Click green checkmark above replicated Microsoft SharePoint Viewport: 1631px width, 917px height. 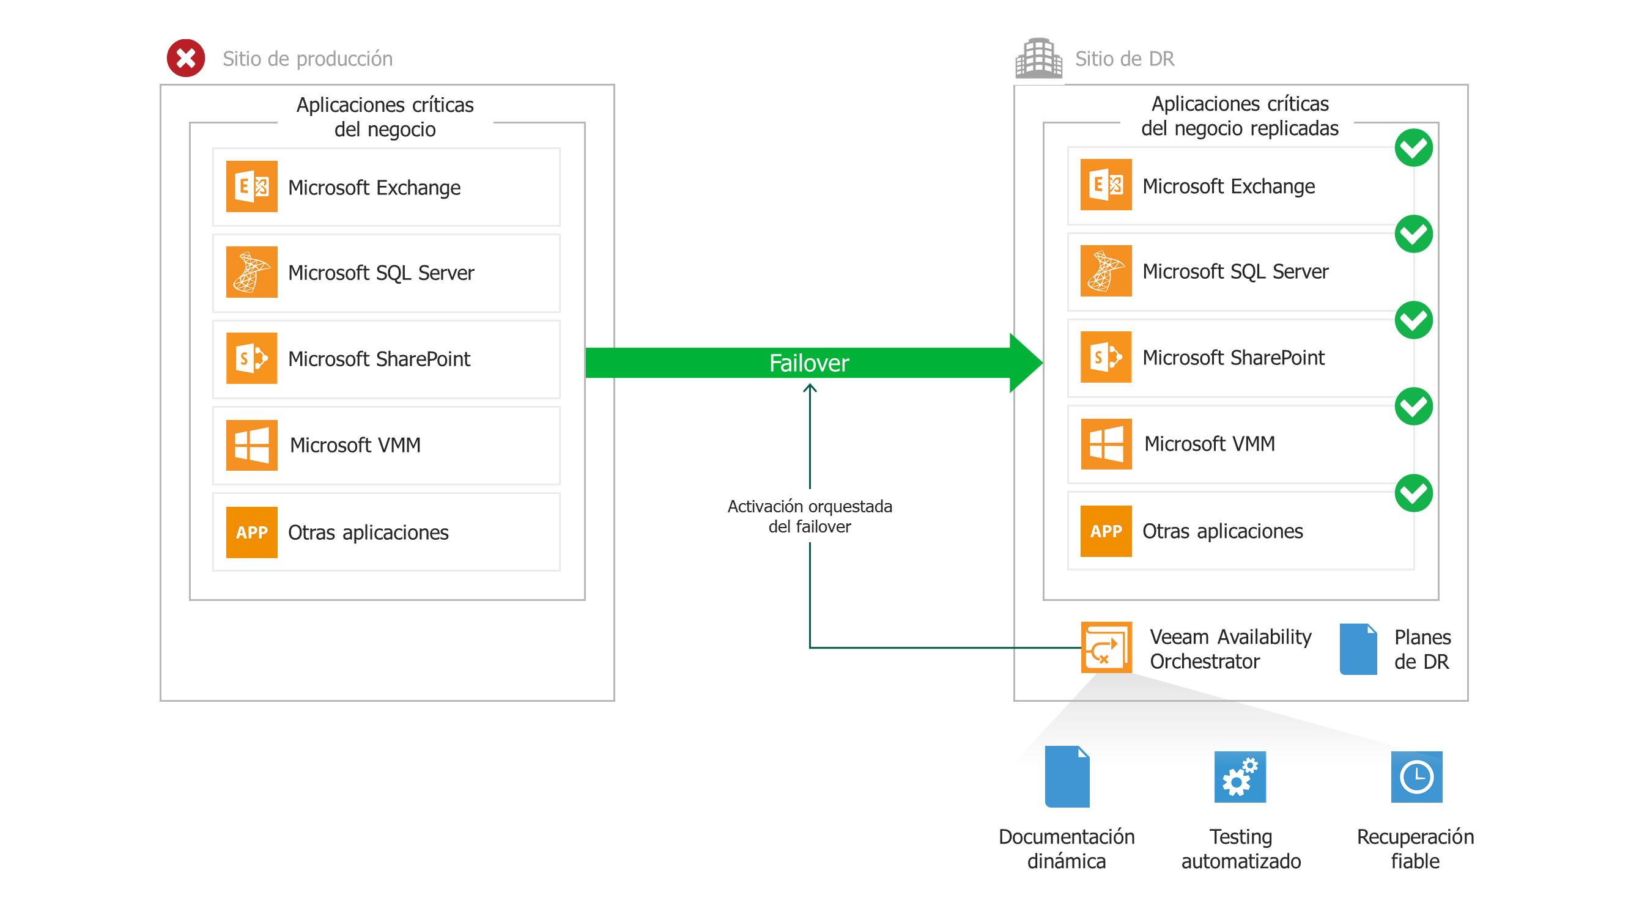pos(1413,320)
